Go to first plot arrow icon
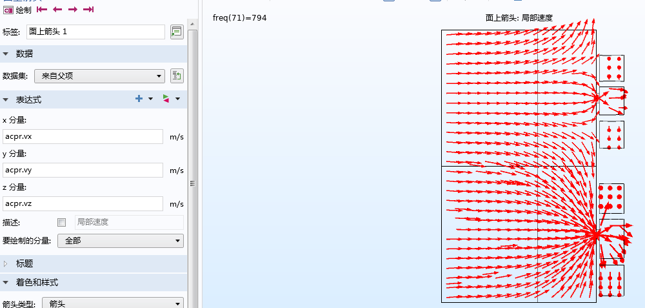This screenshot has height=308, width=645. point(42,10)
